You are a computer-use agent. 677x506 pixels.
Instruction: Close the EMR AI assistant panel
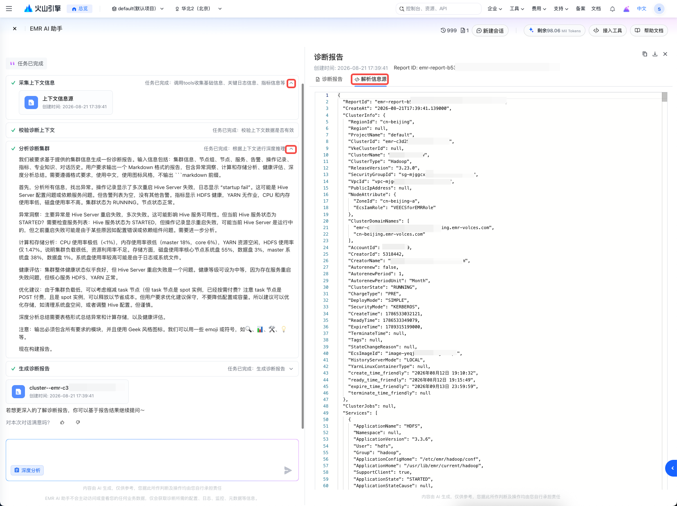click(15, 29)
